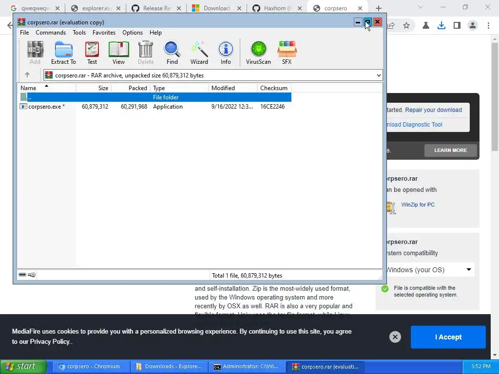Run Test on the archive

click(92, 53)
